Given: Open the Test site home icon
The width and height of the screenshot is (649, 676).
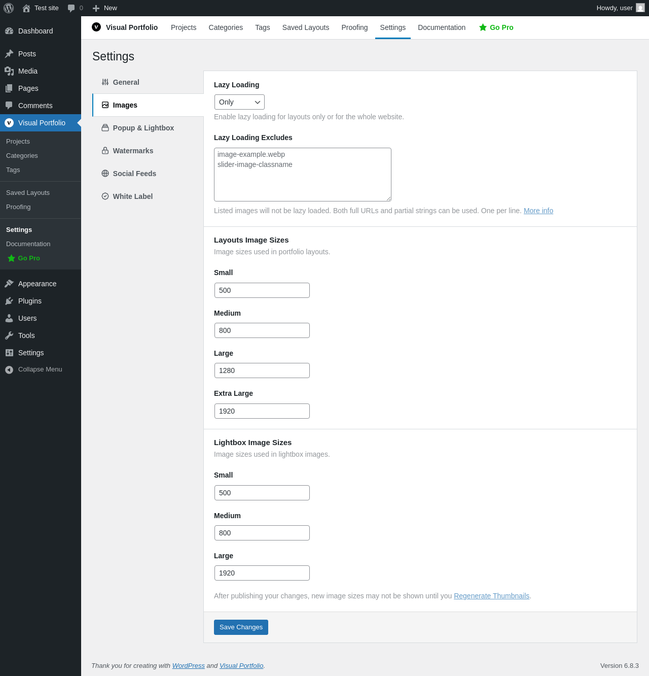Looking at the screenshot, I should click(26, 8).
